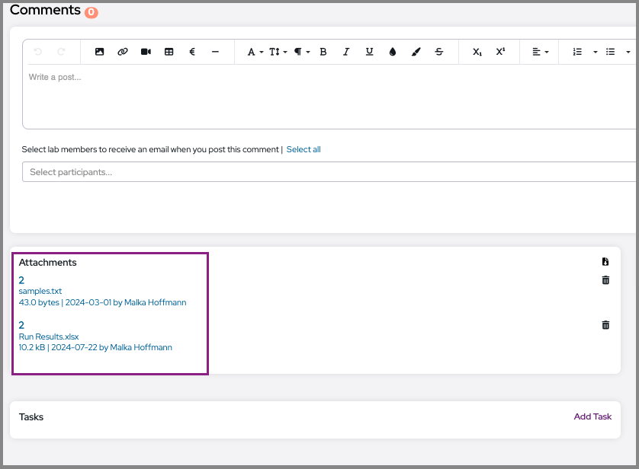Click the Select participants field
Viewport: 639px width, 469px height.
coord(328,172)
